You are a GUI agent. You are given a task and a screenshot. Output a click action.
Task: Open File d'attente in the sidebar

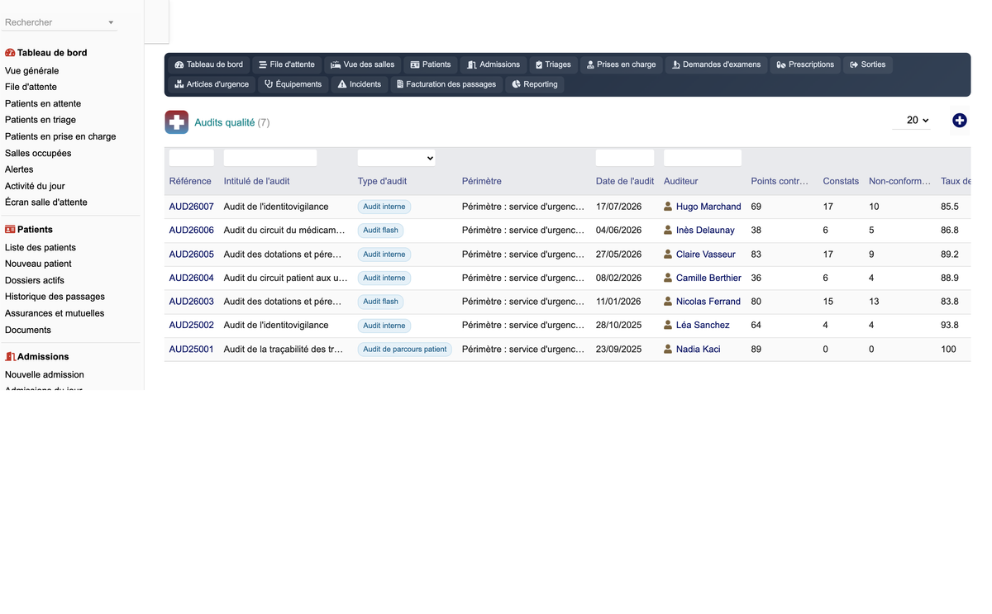coord(31,87)
